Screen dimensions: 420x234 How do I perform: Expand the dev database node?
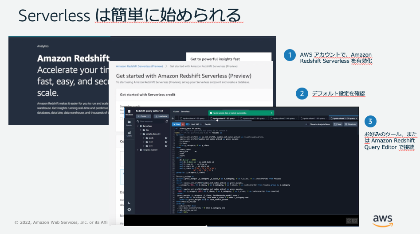click(141, 130)
